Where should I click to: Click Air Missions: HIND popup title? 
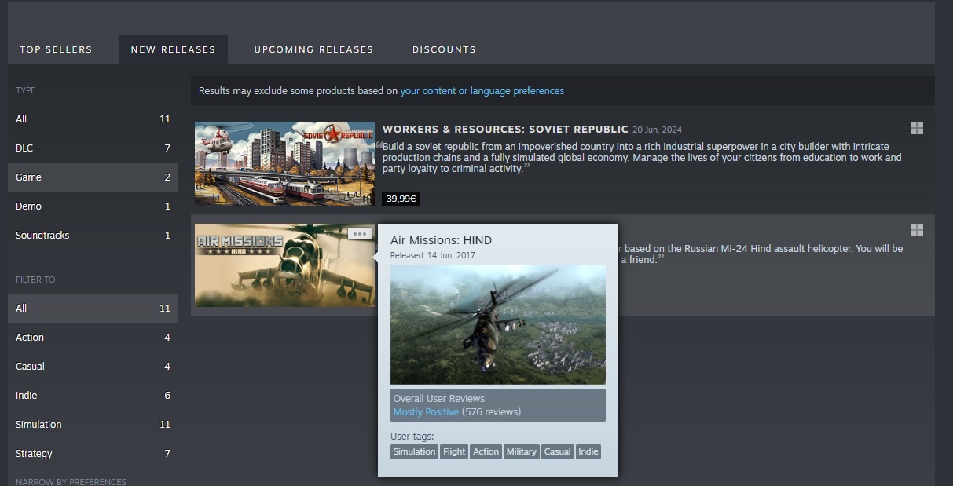pyautogui.click(x=441, y=240)
